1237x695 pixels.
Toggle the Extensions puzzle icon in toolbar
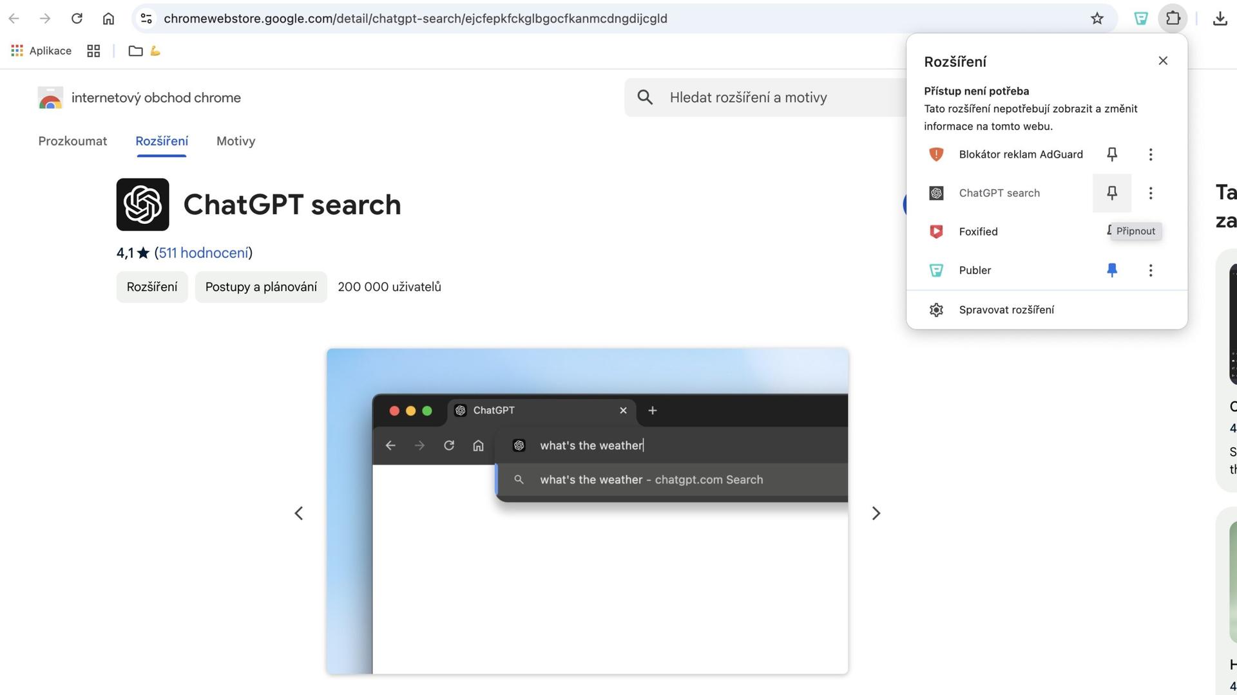pyautogui.click(x=1173, y=19)
